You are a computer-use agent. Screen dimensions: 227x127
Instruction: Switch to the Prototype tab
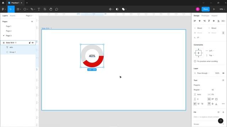[205, 16]
